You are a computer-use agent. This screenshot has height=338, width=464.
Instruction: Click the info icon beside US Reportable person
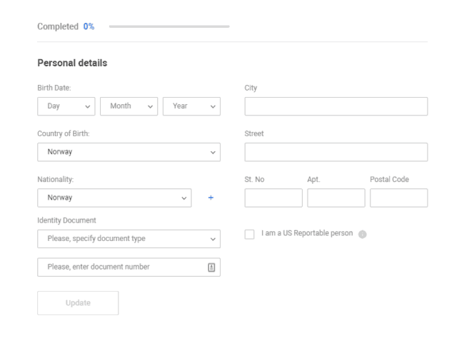(x=362, y=234)
